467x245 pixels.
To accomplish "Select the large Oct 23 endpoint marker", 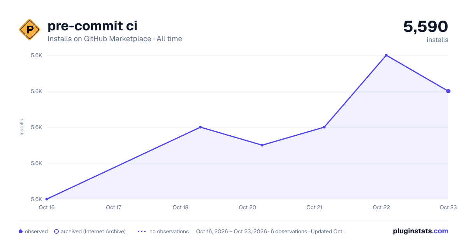I will [448, 91].
